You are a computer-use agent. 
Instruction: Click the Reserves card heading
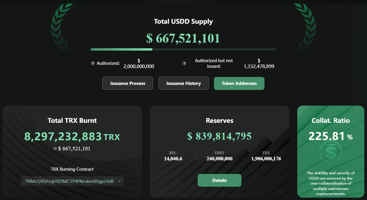[x=220, y=120]
